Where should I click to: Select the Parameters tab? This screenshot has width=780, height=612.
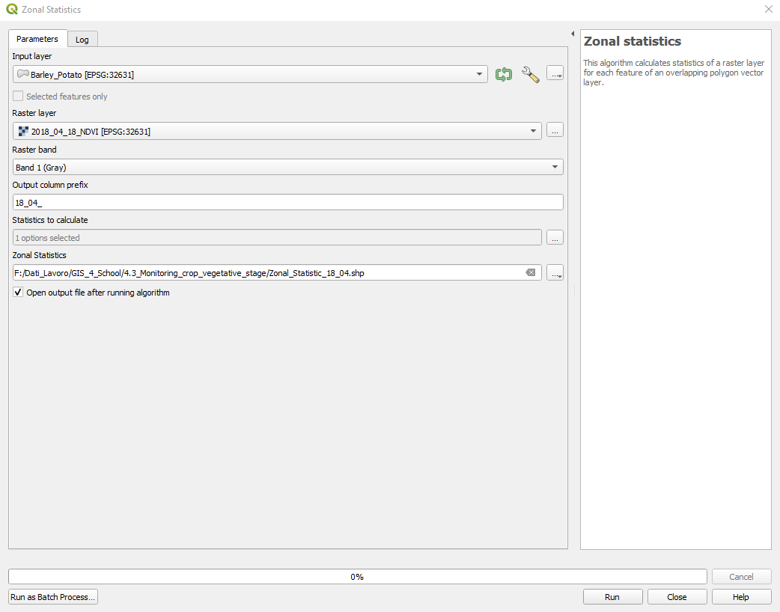click(37, 39)
